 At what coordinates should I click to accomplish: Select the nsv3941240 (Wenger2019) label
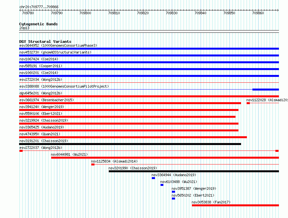[42, 107]
